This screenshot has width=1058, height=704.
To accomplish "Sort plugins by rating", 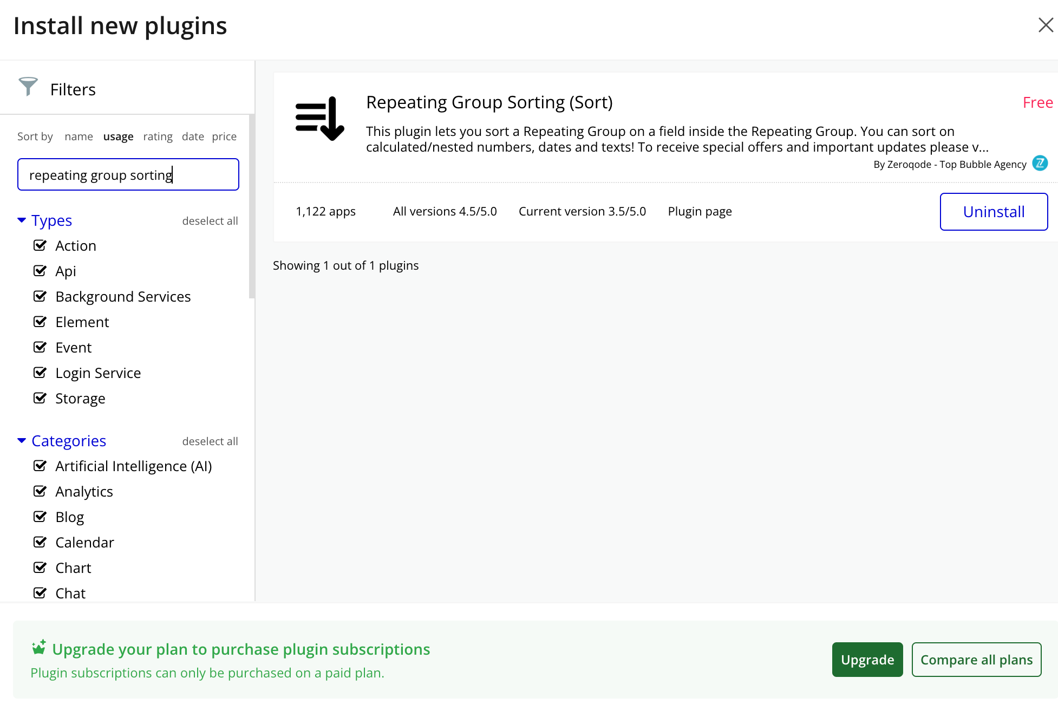I will [158, 136].
